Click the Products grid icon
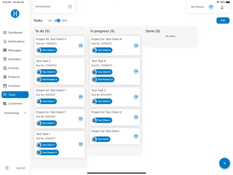This screenshot has width=233, height=175. tap(5, 77)
